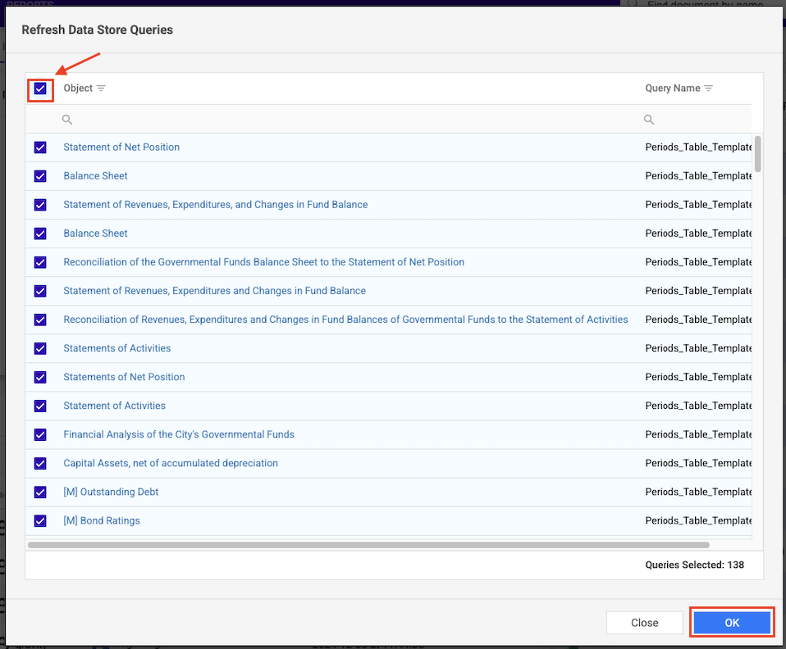Uncheck the Statements of Activities checkbox
The height and width of the screenshot is (649, 786).
40,348
